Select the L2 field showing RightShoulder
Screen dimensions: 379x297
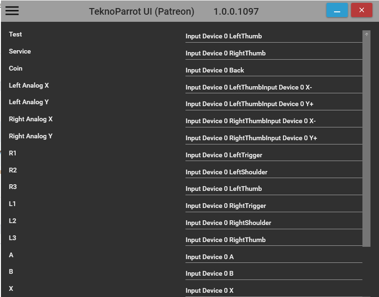pyautogui.click(x=273, y=223)
